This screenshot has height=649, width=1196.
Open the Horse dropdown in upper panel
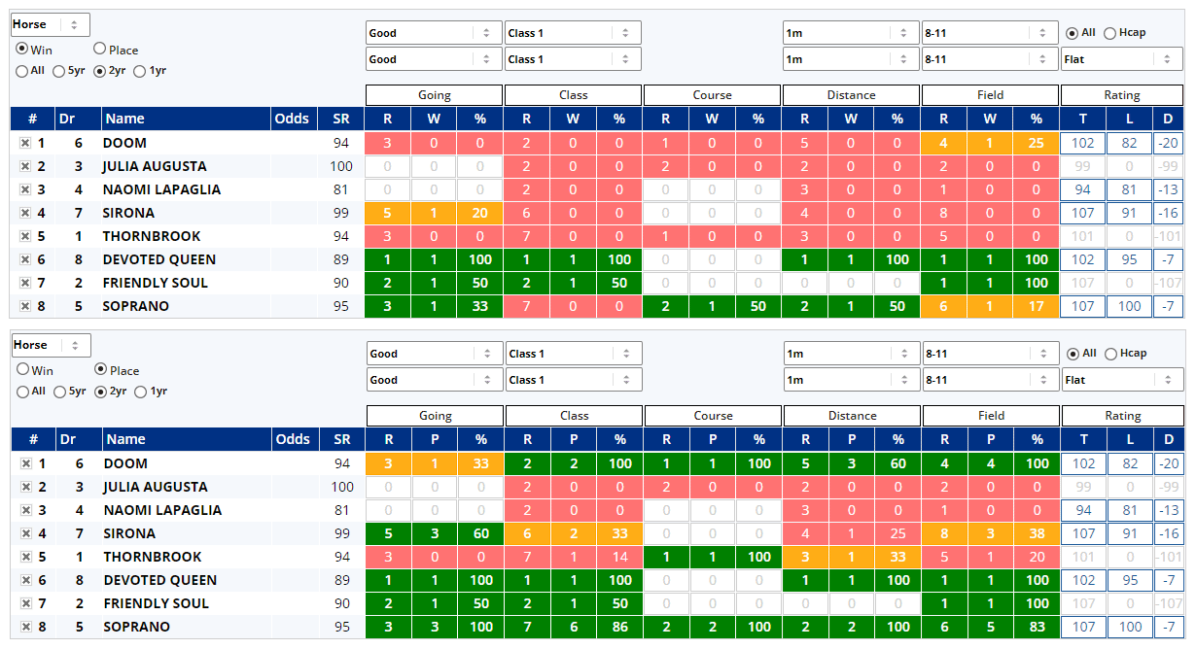pyautogui.click(x=51, y=25)
